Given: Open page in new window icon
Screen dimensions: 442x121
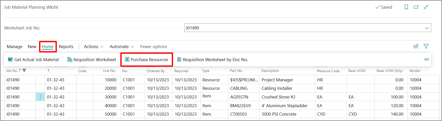Looking at the screenshot, I should [416, 7].
